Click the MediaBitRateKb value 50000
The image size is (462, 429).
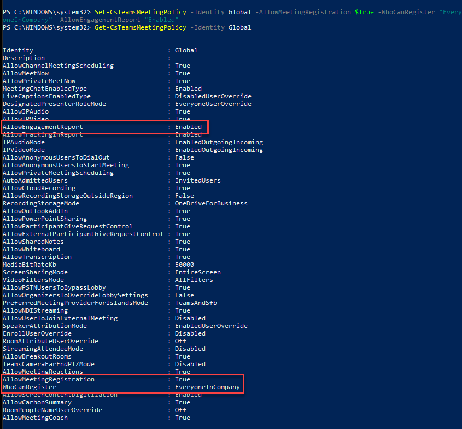pyautogui.click(x=184, y=265)
